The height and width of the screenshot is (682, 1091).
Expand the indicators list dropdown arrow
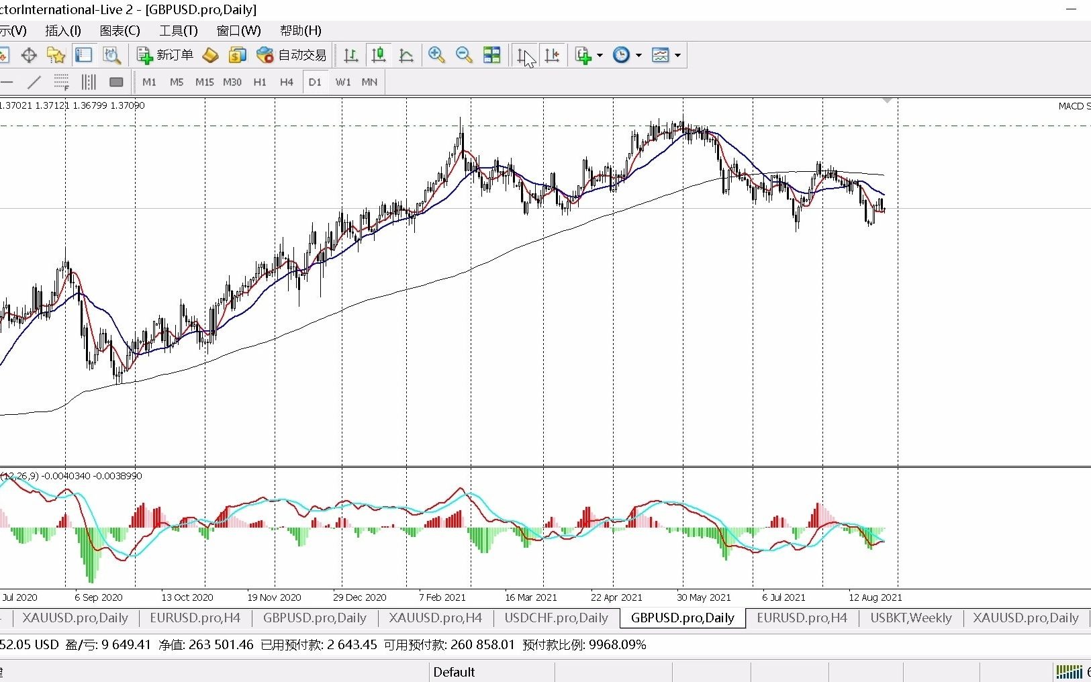pos(600,55)
